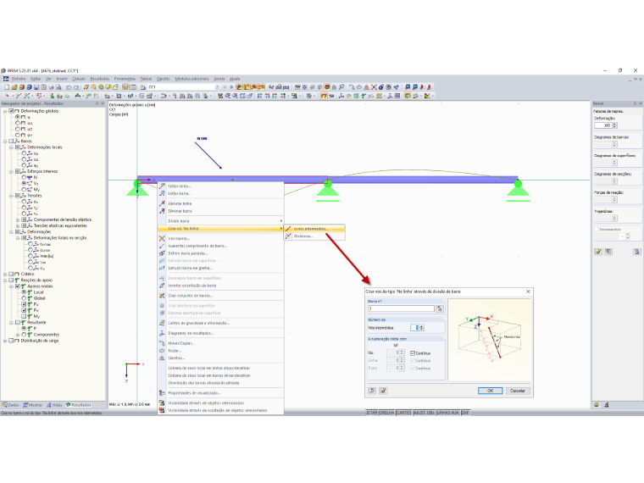Close the node creation dialog with X
644x483 pixels.
528,291
